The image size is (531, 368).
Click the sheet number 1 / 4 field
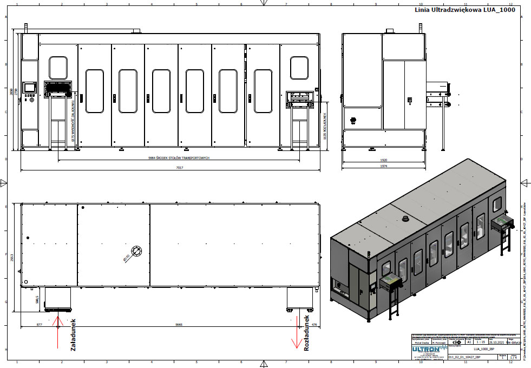tap(513, 358)
